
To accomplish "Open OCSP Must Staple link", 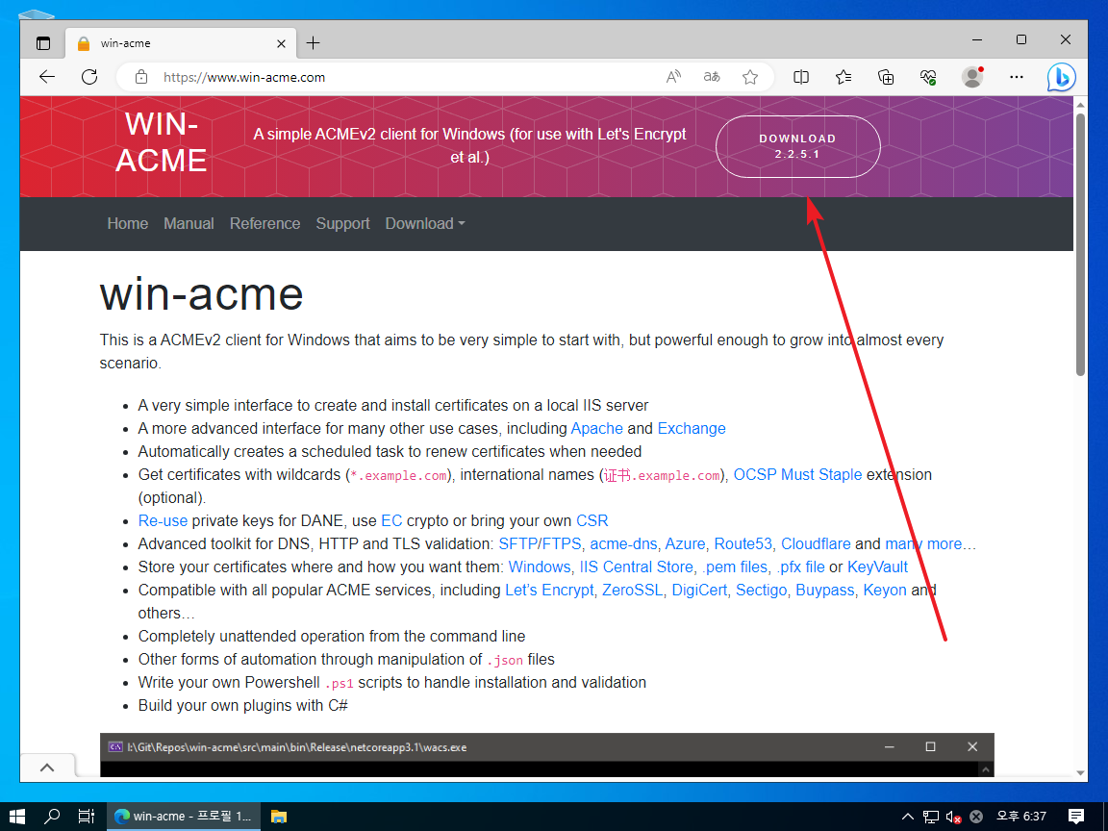I will pos(797,474).
